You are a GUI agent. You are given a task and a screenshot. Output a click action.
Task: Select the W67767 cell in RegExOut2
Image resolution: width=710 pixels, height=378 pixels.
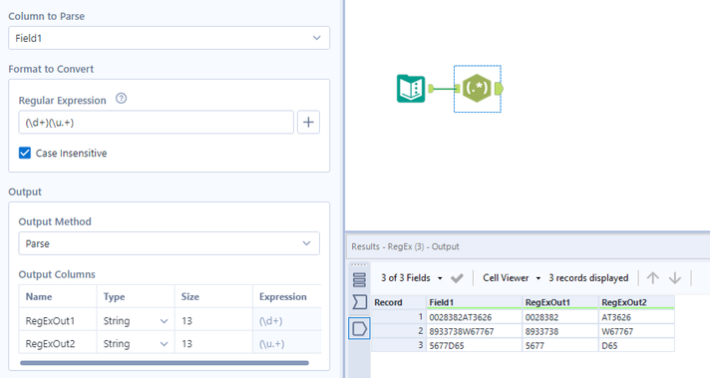point(636,331)
